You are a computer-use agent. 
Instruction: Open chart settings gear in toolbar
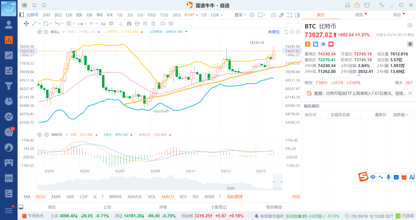252,15
